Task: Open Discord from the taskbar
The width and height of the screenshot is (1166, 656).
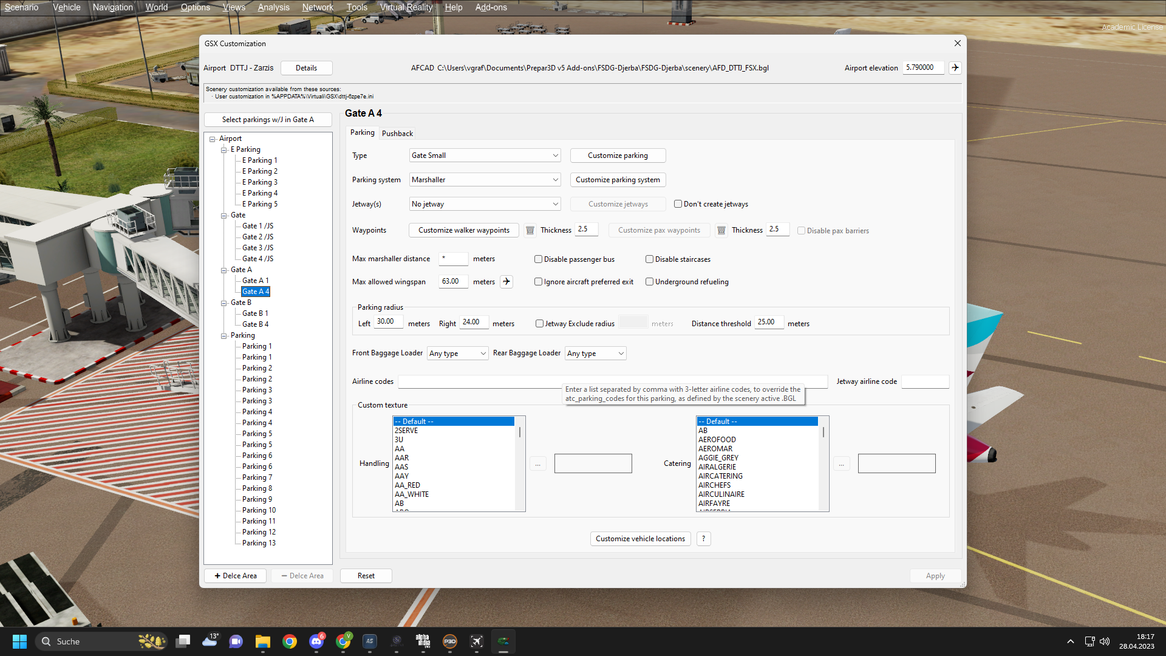Action: [316, 641]
